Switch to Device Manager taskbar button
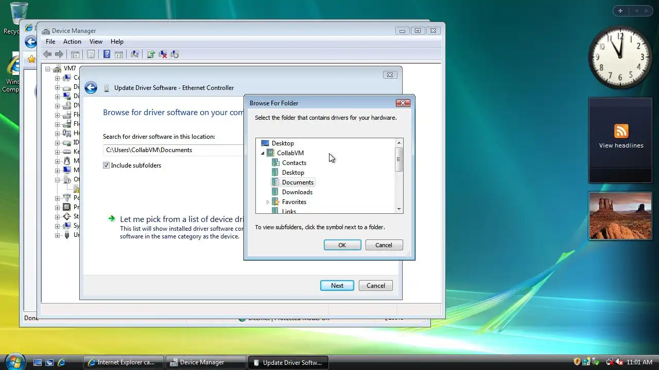The image size is (659, 370). pyautogui.click(x=206, y=362)
